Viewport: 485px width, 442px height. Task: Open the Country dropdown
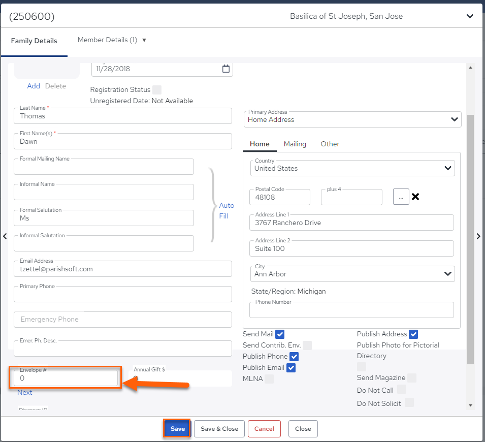352,168
